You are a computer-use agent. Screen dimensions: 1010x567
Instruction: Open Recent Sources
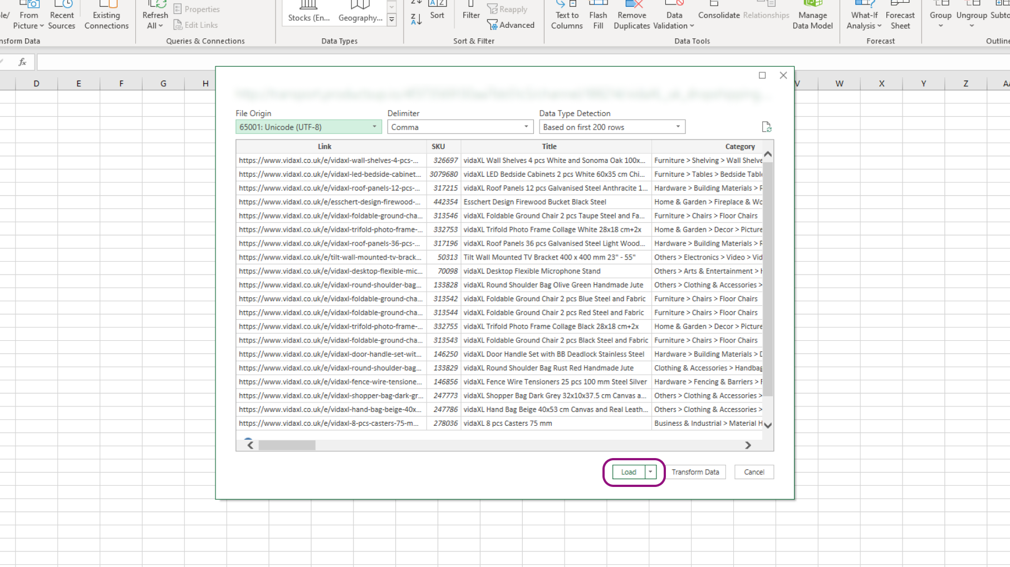point(62,16)
